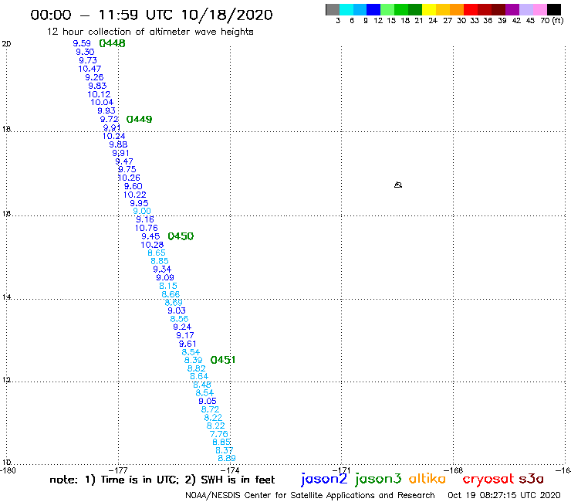
Task: Click the jason2 satellite legend label
Action: [324, 479]
